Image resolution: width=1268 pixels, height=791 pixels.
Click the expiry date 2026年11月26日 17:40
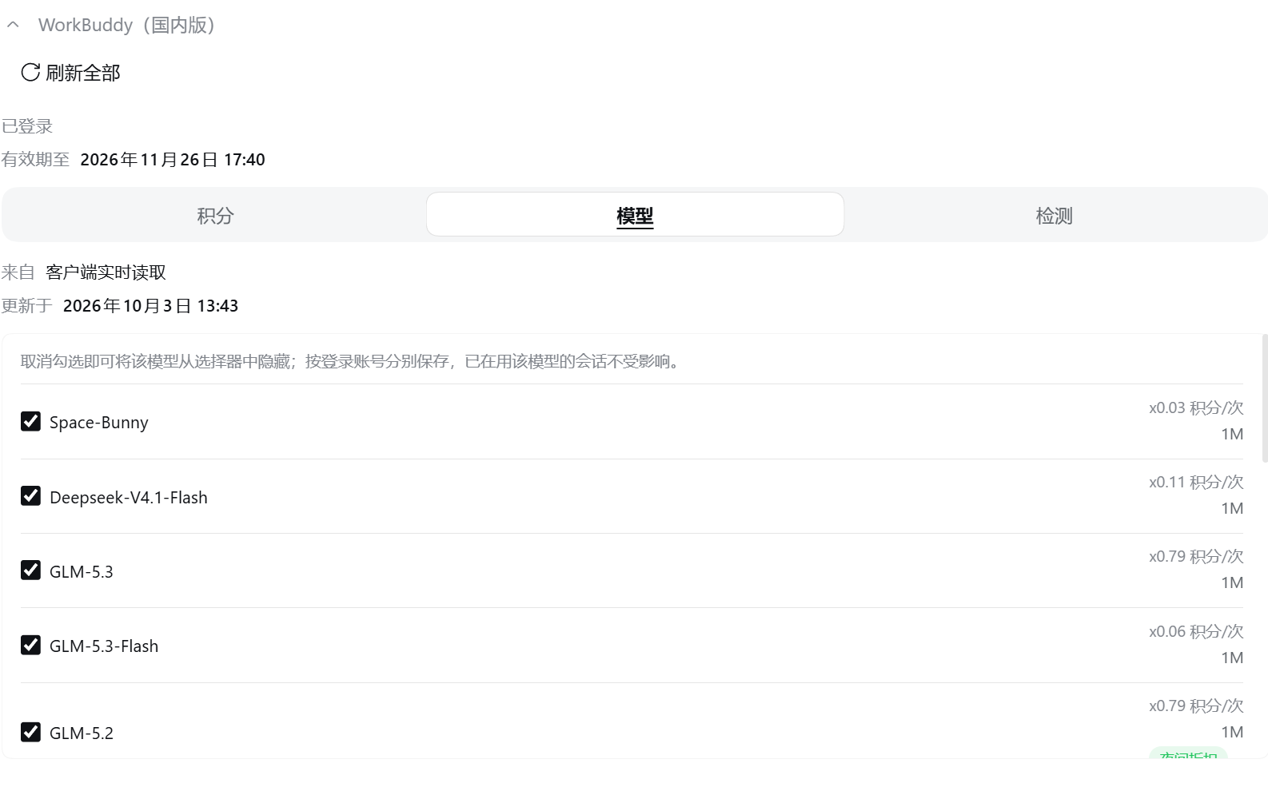coord(173,160)
